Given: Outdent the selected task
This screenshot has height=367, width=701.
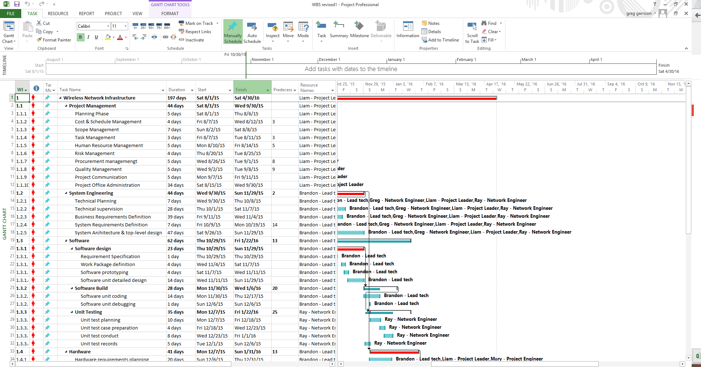Looking at the screenshot, I should coord(135,37).
